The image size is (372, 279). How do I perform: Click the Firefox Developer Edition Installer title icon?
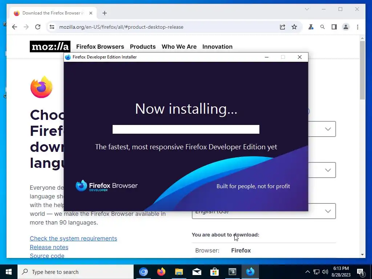[x=68, y=57]
